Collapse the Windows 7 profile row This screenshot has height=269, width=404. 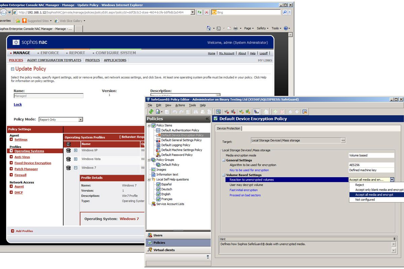click(x=76, y=168)
